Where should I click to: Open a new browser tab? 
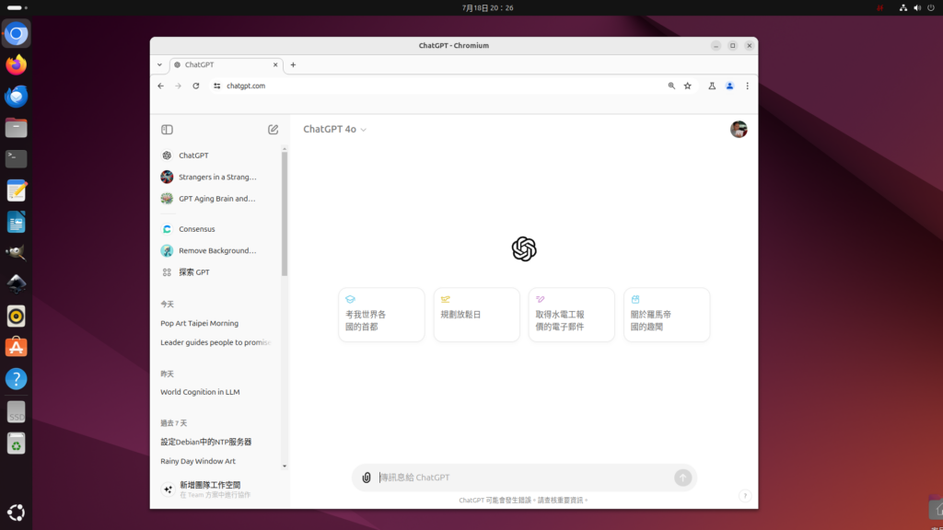point(293,65)
